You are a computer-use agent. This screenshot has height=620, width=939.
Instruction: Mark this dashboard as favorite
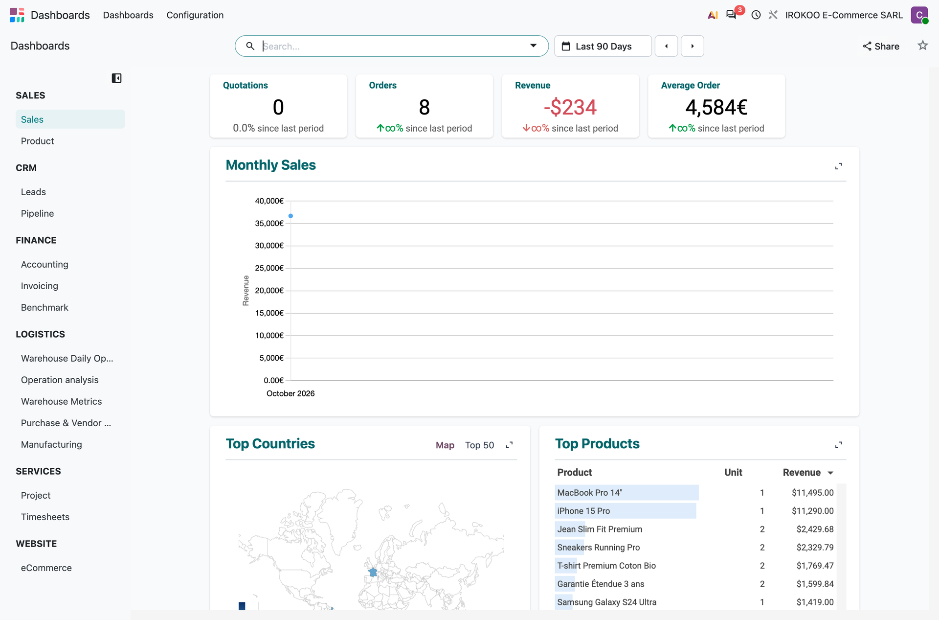(x=922, y=46)
